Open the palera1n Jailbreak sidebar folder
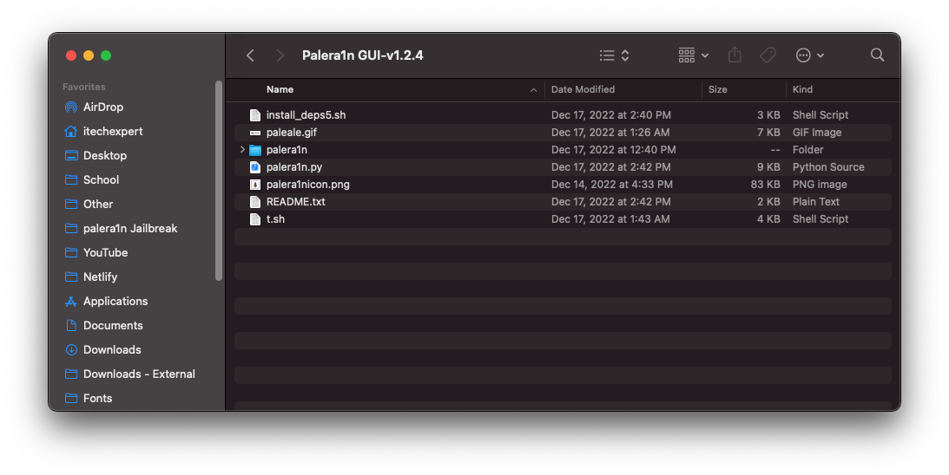This screenshot has height=475, width=949. (x=130, y=229)
